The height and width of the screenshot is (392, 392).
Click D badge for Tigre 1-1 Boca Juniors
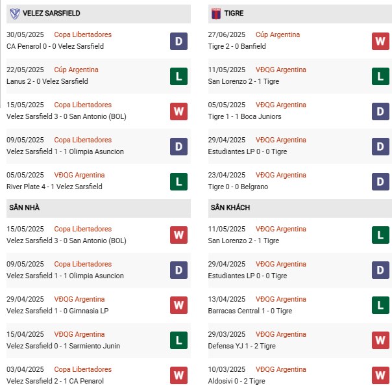(x=380, y=111)
